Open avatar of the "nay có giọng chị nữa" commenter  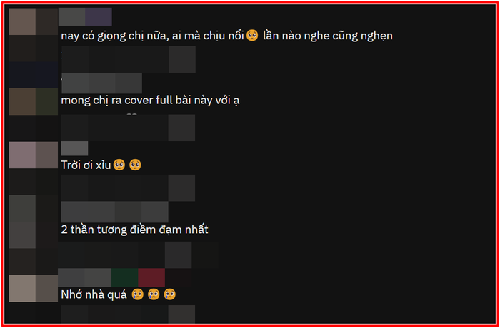[x=22, y=21]
